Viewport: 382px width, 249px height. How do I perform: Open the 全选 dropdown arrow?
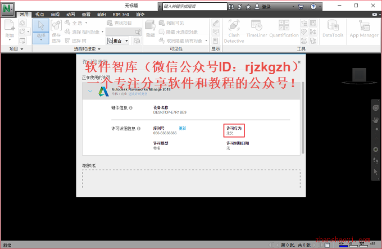(x=87, y=23)
